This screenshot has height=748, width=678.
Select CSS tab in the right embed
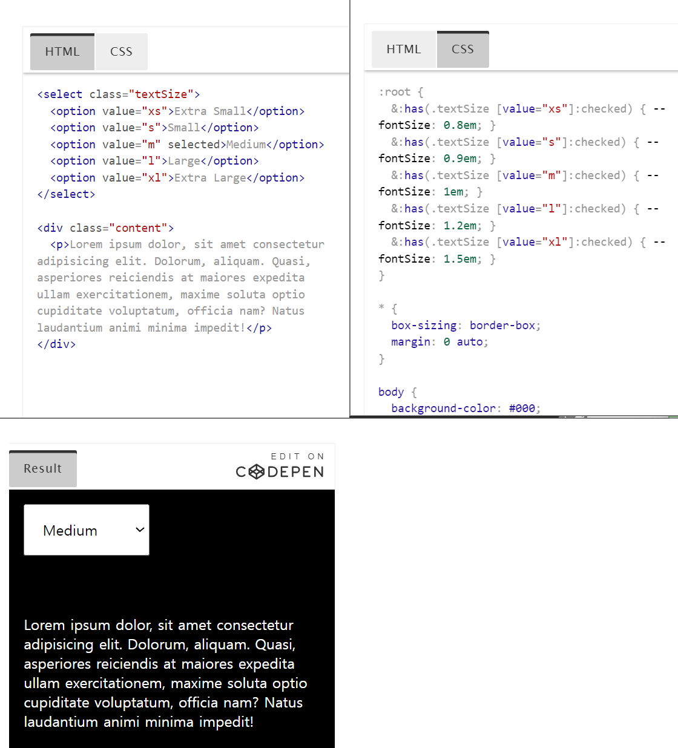point(462,50)
